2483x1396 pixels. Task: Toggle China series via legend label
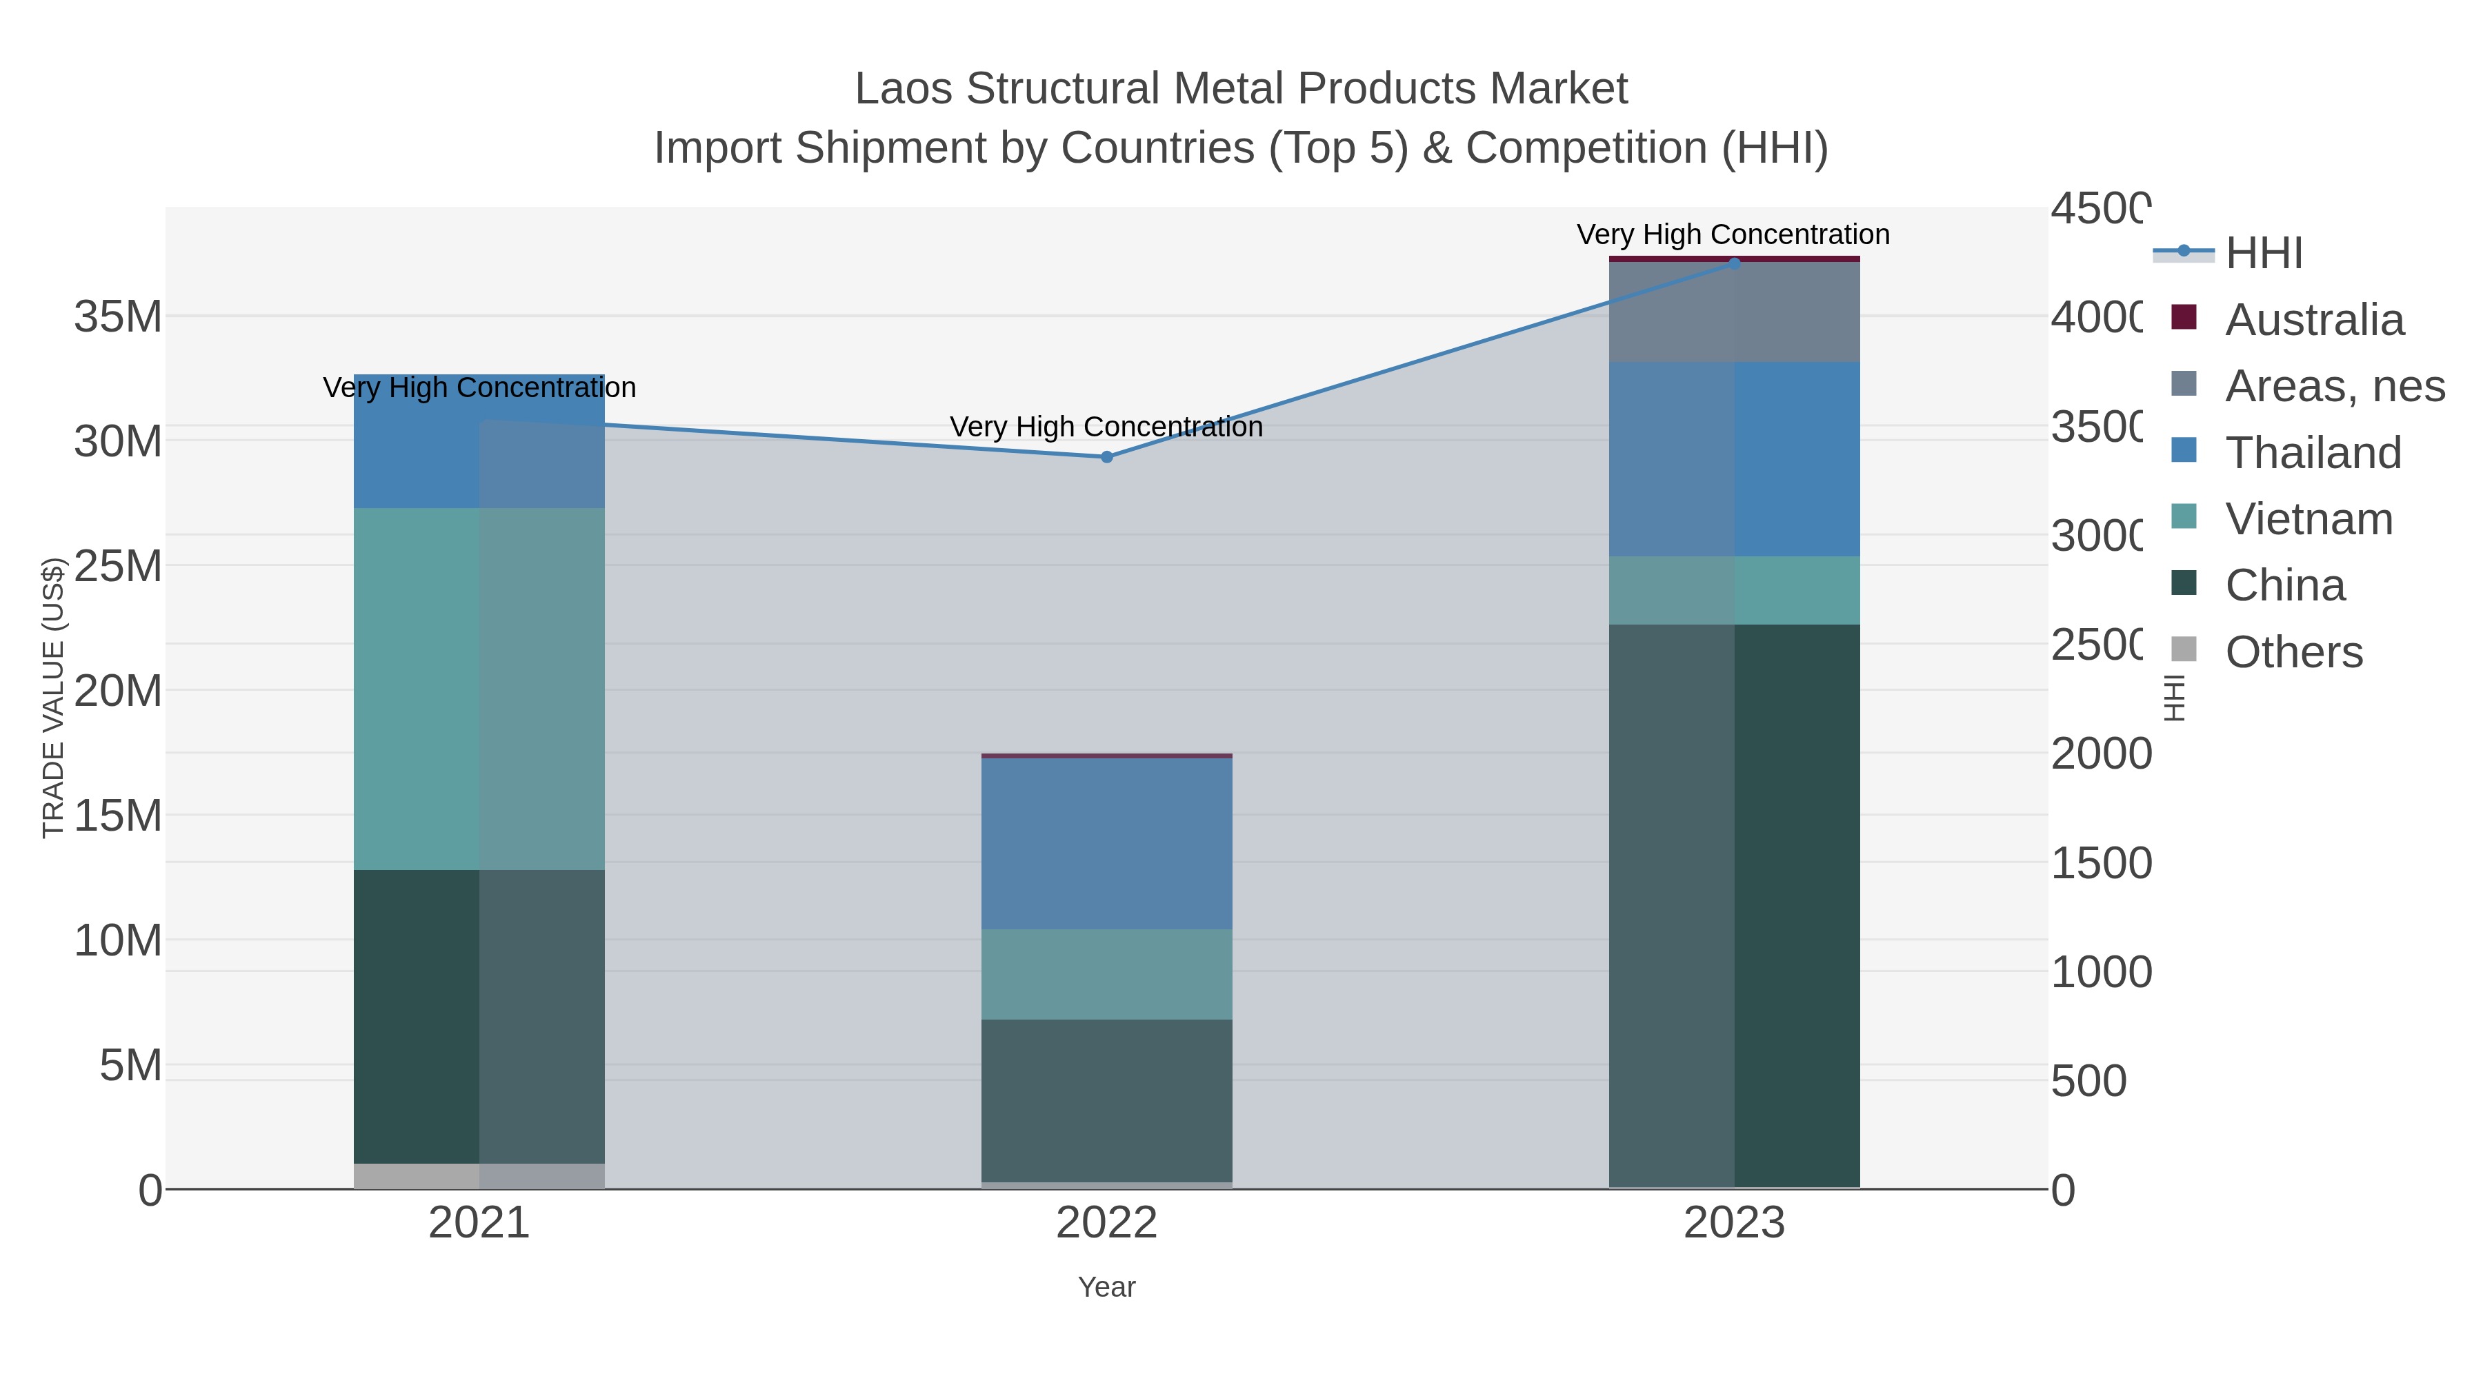(2286, 586)
